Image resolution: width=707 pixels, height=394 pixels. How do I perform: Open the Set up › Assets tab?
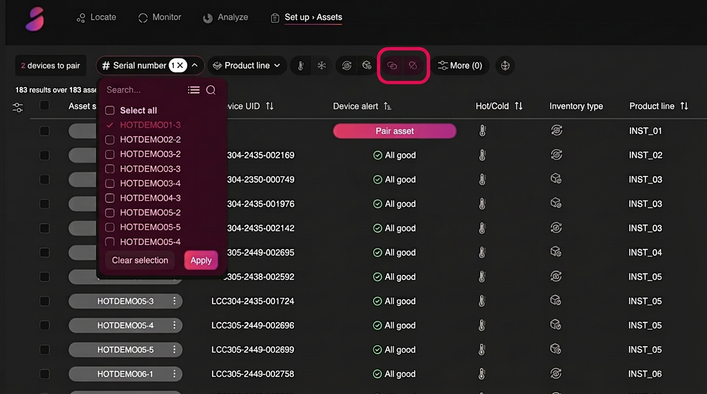click(306, 17)
